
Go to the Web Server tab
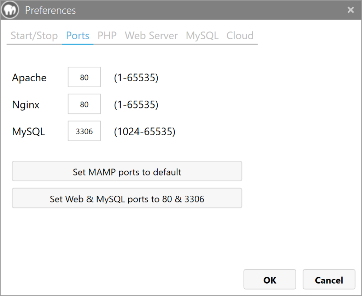[151, 36]
